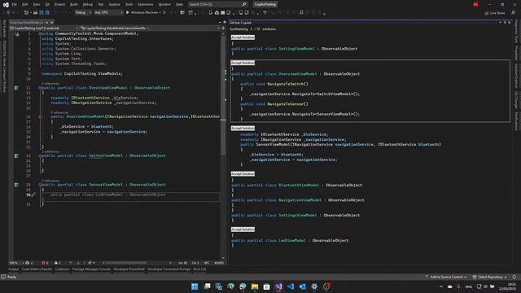Pin the OverviewViewModel.cs editor tab
The width and height of the screenshot is (521, 293).
[47, 23]
